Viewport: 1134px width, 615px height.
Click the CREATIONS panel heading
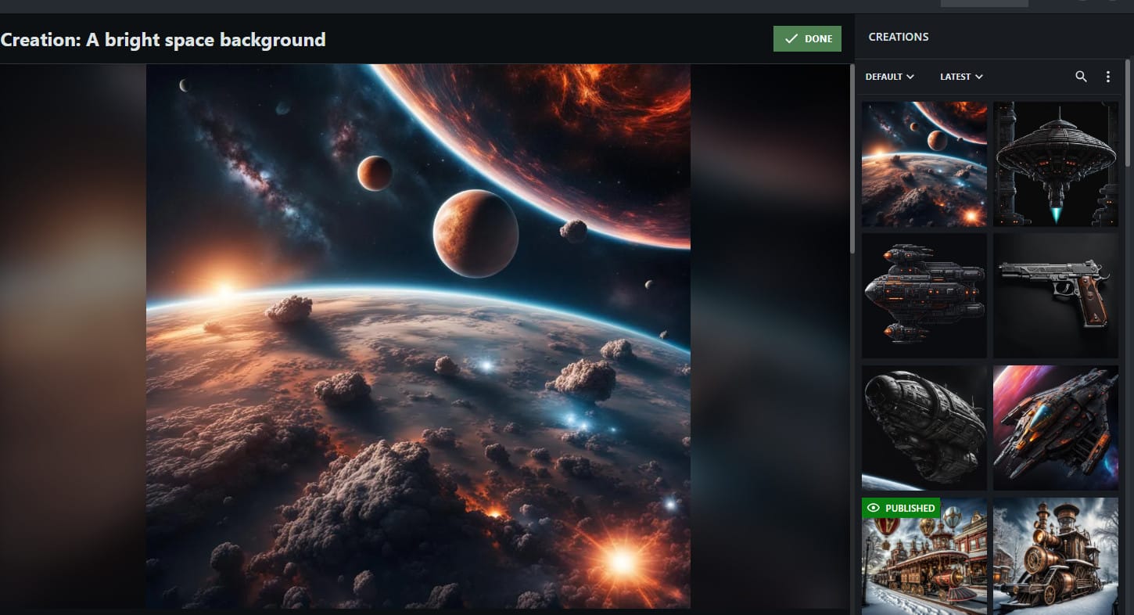tap(899, 37)
